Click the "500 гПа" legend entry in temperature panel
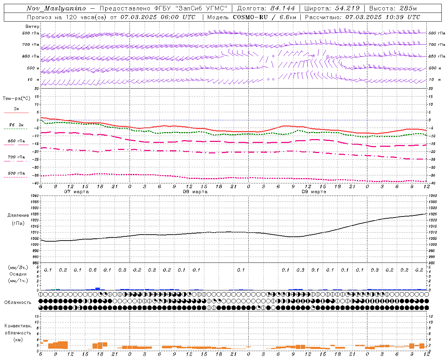Image resolution: width=447 pixels, height=357 pixels. [x=16, y=173]
